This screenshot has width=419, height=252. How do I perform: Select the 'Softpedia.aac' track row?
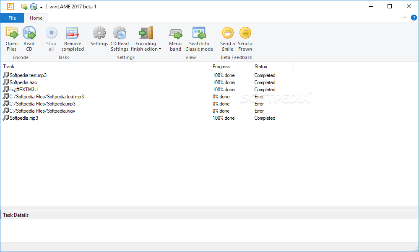[147, 82]
